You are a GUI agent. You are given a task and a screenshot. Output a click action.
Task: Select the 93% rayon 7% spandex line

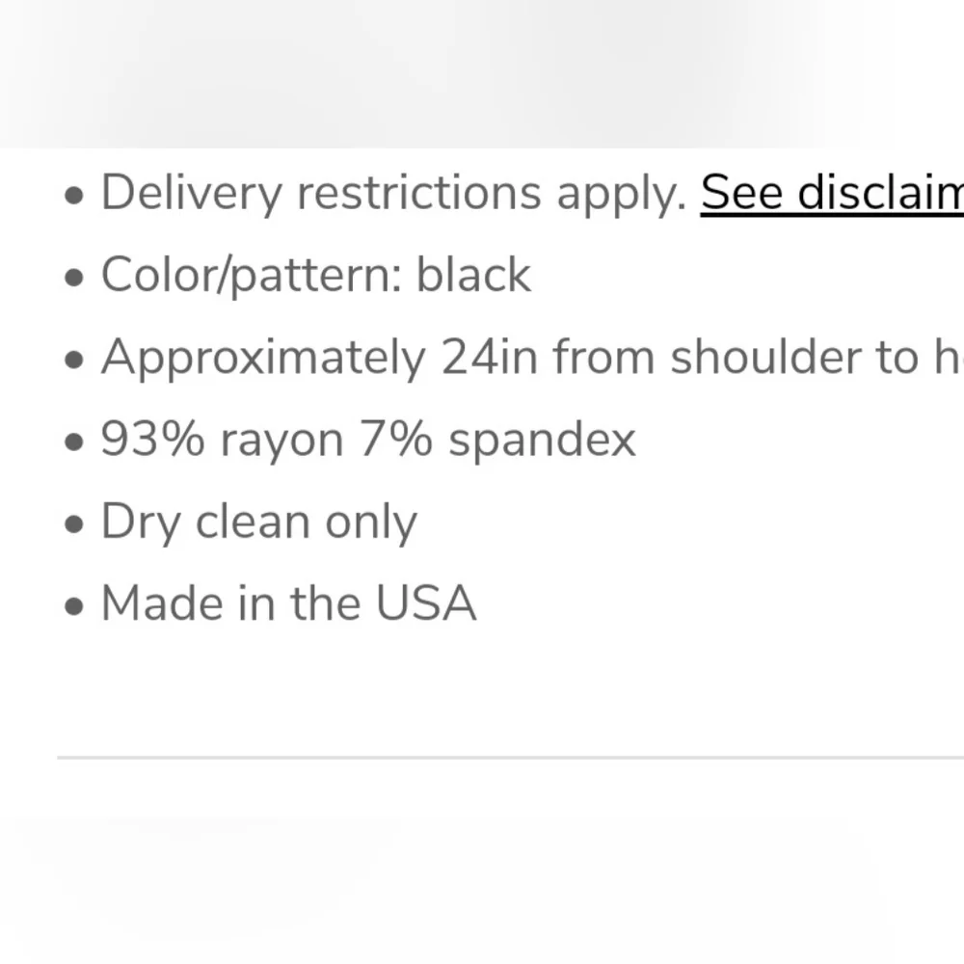coord(368,441)
